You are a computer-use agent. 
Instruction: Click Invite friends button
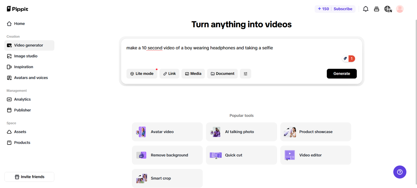29,177
